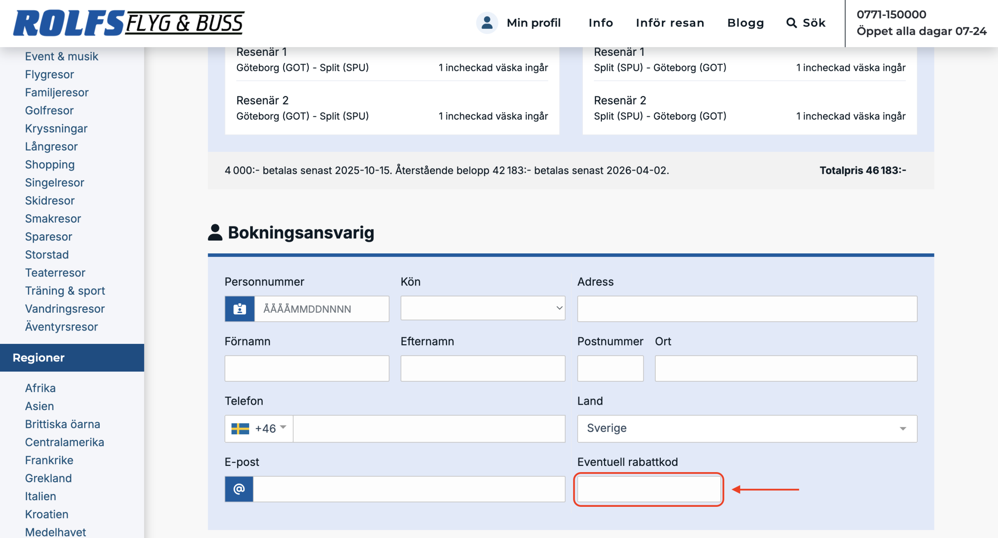The height and width of the screenshot is (538, 998).
Task: Click the Rolfs Flyg & Buss logo
Action: click(129, 23)
